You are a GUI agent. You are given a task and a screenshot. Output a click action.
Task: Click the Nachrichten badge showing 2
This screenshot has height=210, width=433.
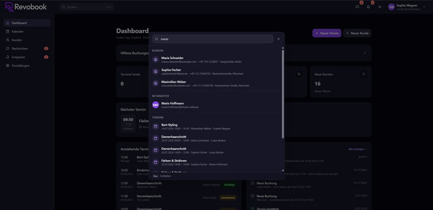[x=46, y=49]
